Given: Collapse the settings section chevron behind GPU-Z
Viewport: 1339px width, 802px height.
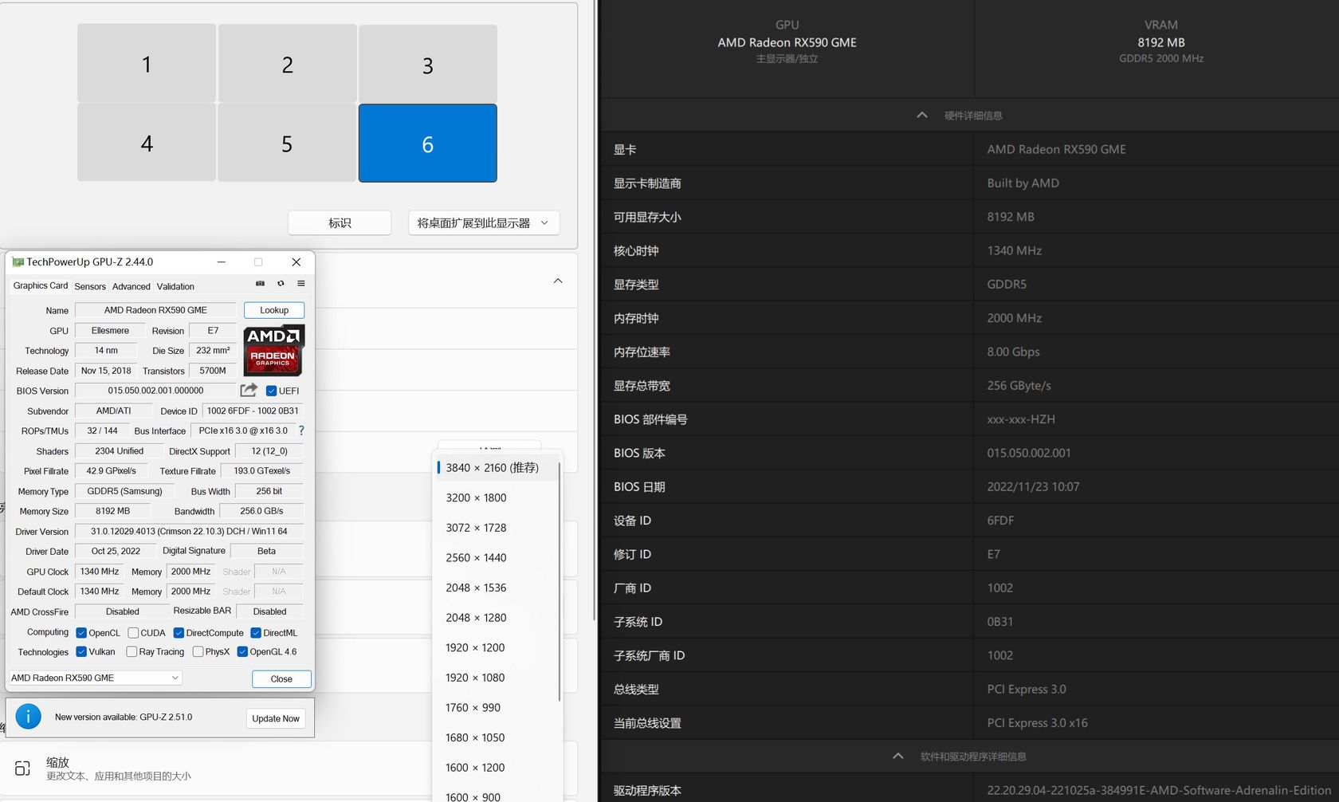Looking at the screenshot, I should coord(558,281).
